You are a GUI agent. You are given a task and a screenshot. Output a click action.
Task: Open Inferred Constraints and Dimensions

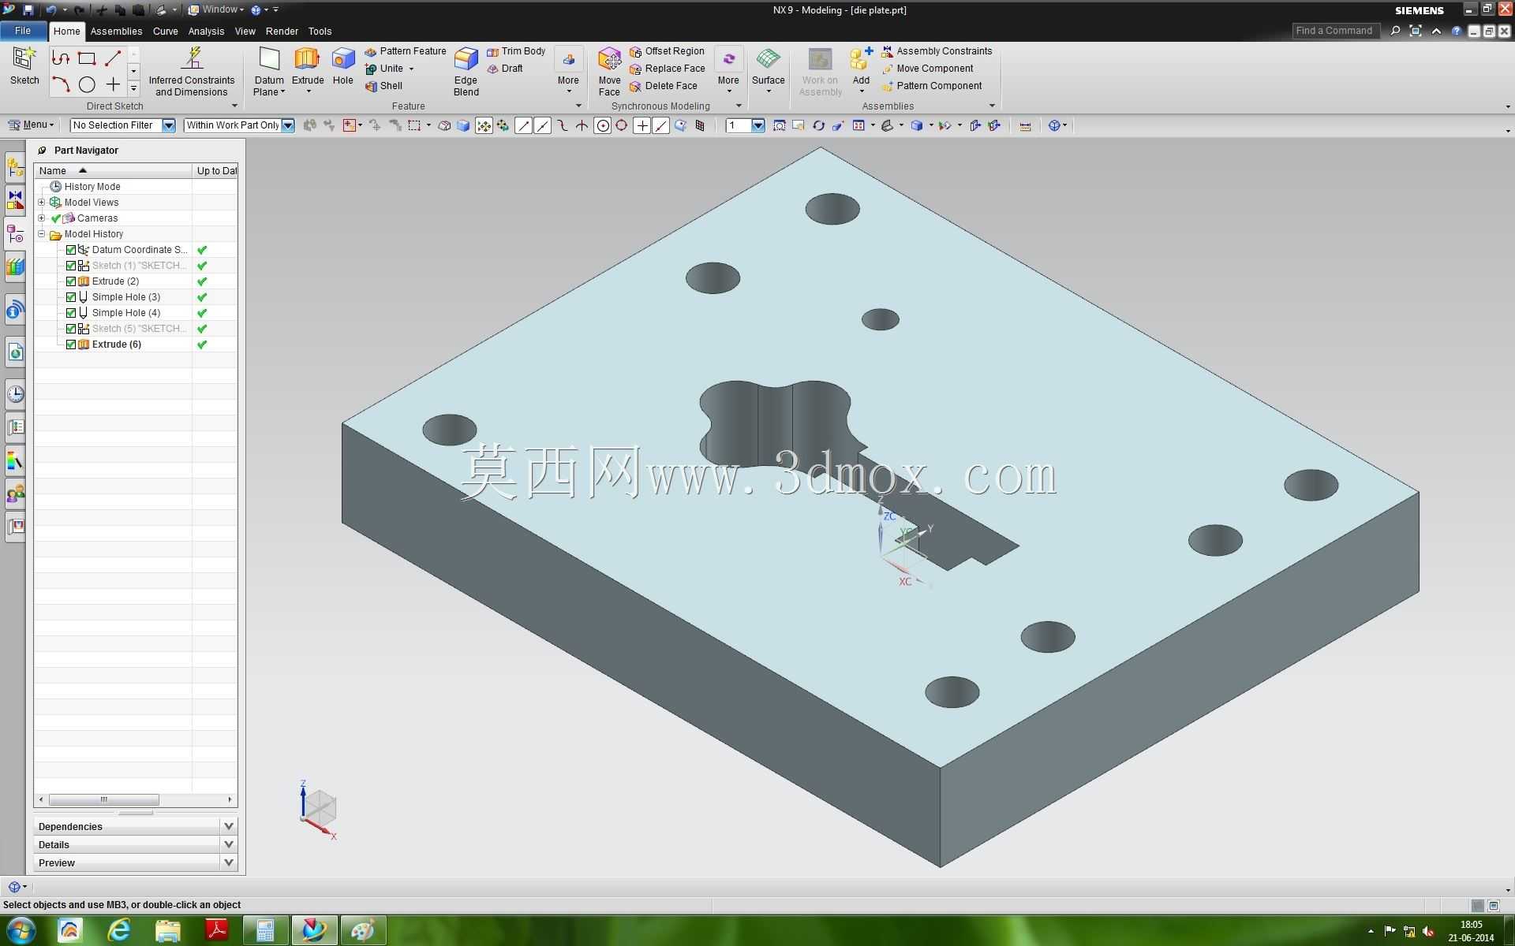[x=192, y=72]
